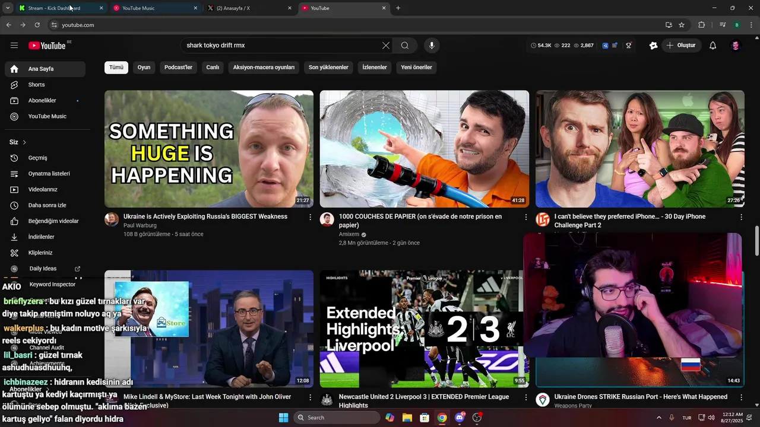This screenshot has height=427, width=760.
Task: Go to the YouTube logo home link
Action: (x=47, y=46)
